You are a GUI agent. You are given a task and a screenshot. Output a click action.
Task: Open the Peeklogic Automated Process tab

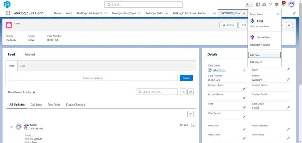click(x=191, y=13)
